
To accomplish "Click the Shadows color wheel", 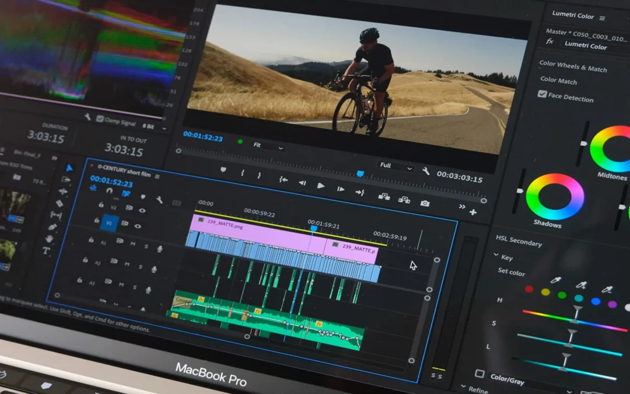I will (555, 197).
